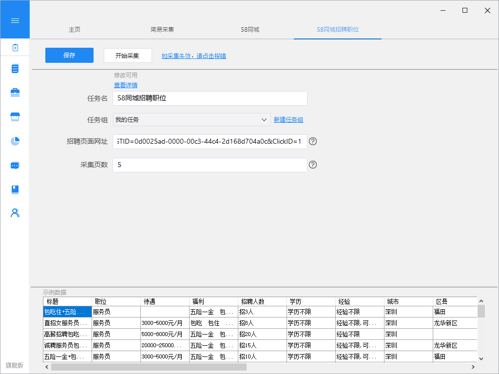Screen dimensions: 499x374
Task: Select the 58同城招聘职位 tab
Action: click(338, 30)
